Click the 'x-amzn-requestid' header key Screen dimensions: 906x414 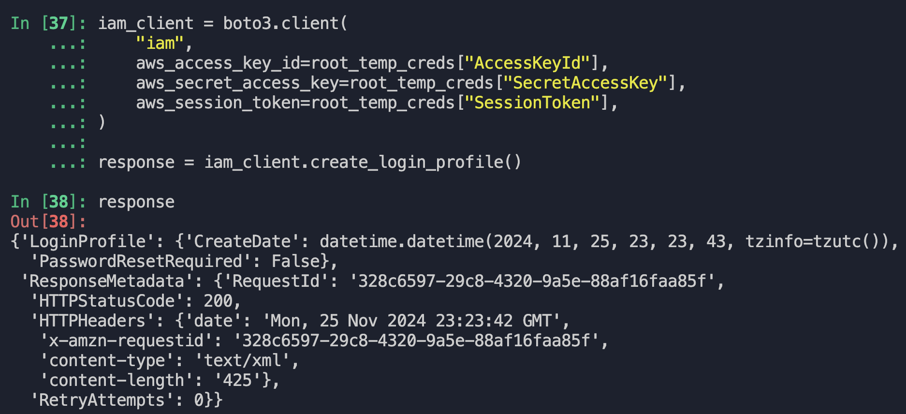pyautogui.click(x=126, y=340)
